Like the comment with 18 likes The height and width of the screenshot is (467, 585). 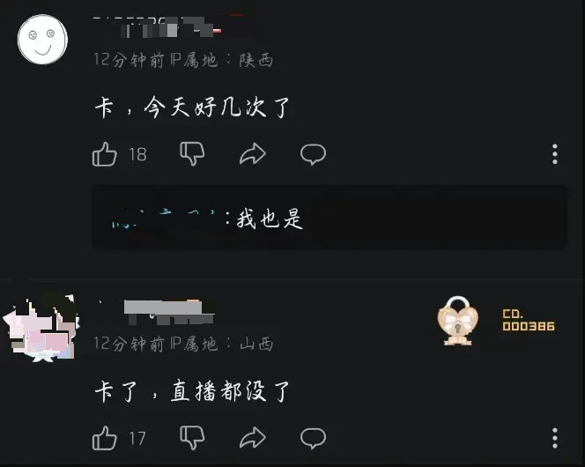[105, 154]
